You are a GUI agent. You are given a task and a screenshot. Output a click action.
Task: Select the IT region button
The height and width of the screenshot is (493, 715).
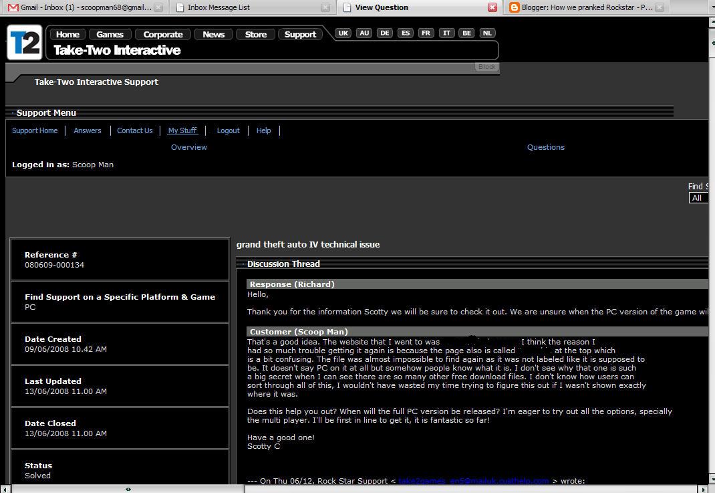(446, 33)
